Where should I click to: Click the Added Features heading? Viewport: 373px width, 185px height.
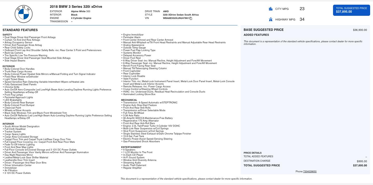tap(256, 35)
